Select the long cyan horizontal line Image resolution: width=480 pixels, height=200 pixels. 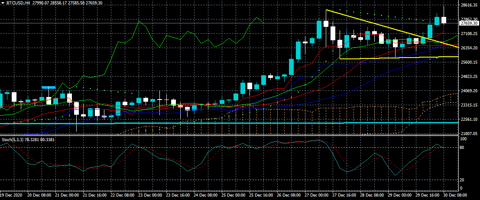(x=217, y=123)
